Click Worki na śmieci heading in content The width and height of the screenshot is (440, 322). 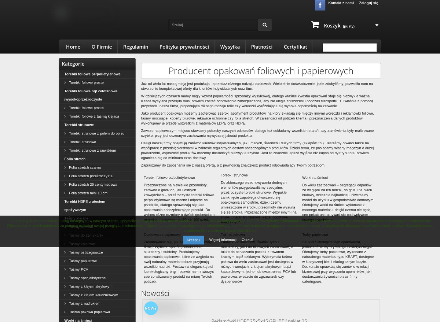click(x=314, y=177)
